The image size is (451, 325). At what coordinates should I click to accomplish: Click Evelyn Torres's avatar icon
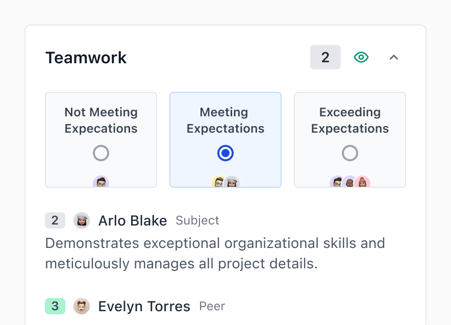[82, 306]
